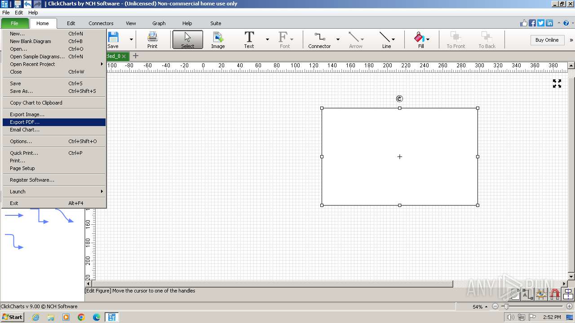The image size is (575, 323).
Task: Click the Image insert tool
Action: (218, 39)
